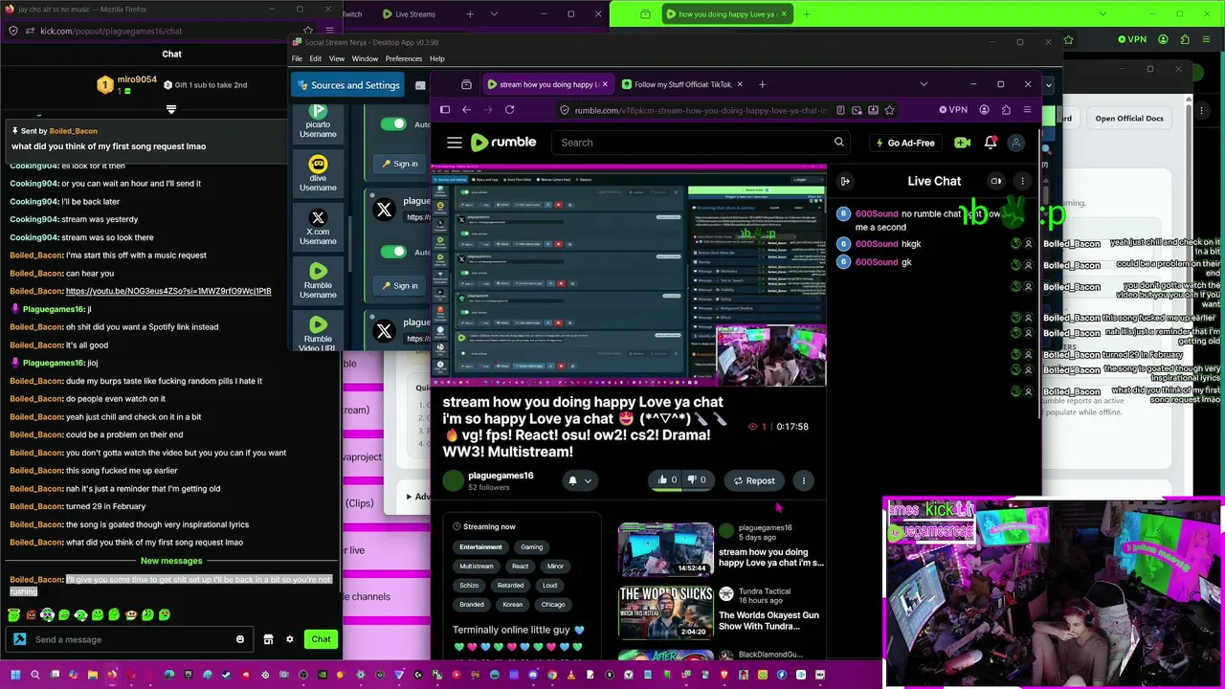Open Live Chat three-dot options menu
This screenshot has width=1225, height=689.
click(1022, 181)
